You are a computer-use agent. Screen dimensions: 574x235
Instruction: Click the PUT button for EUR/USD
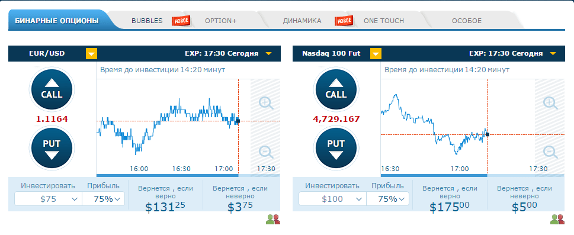click(x=52, y=148)
